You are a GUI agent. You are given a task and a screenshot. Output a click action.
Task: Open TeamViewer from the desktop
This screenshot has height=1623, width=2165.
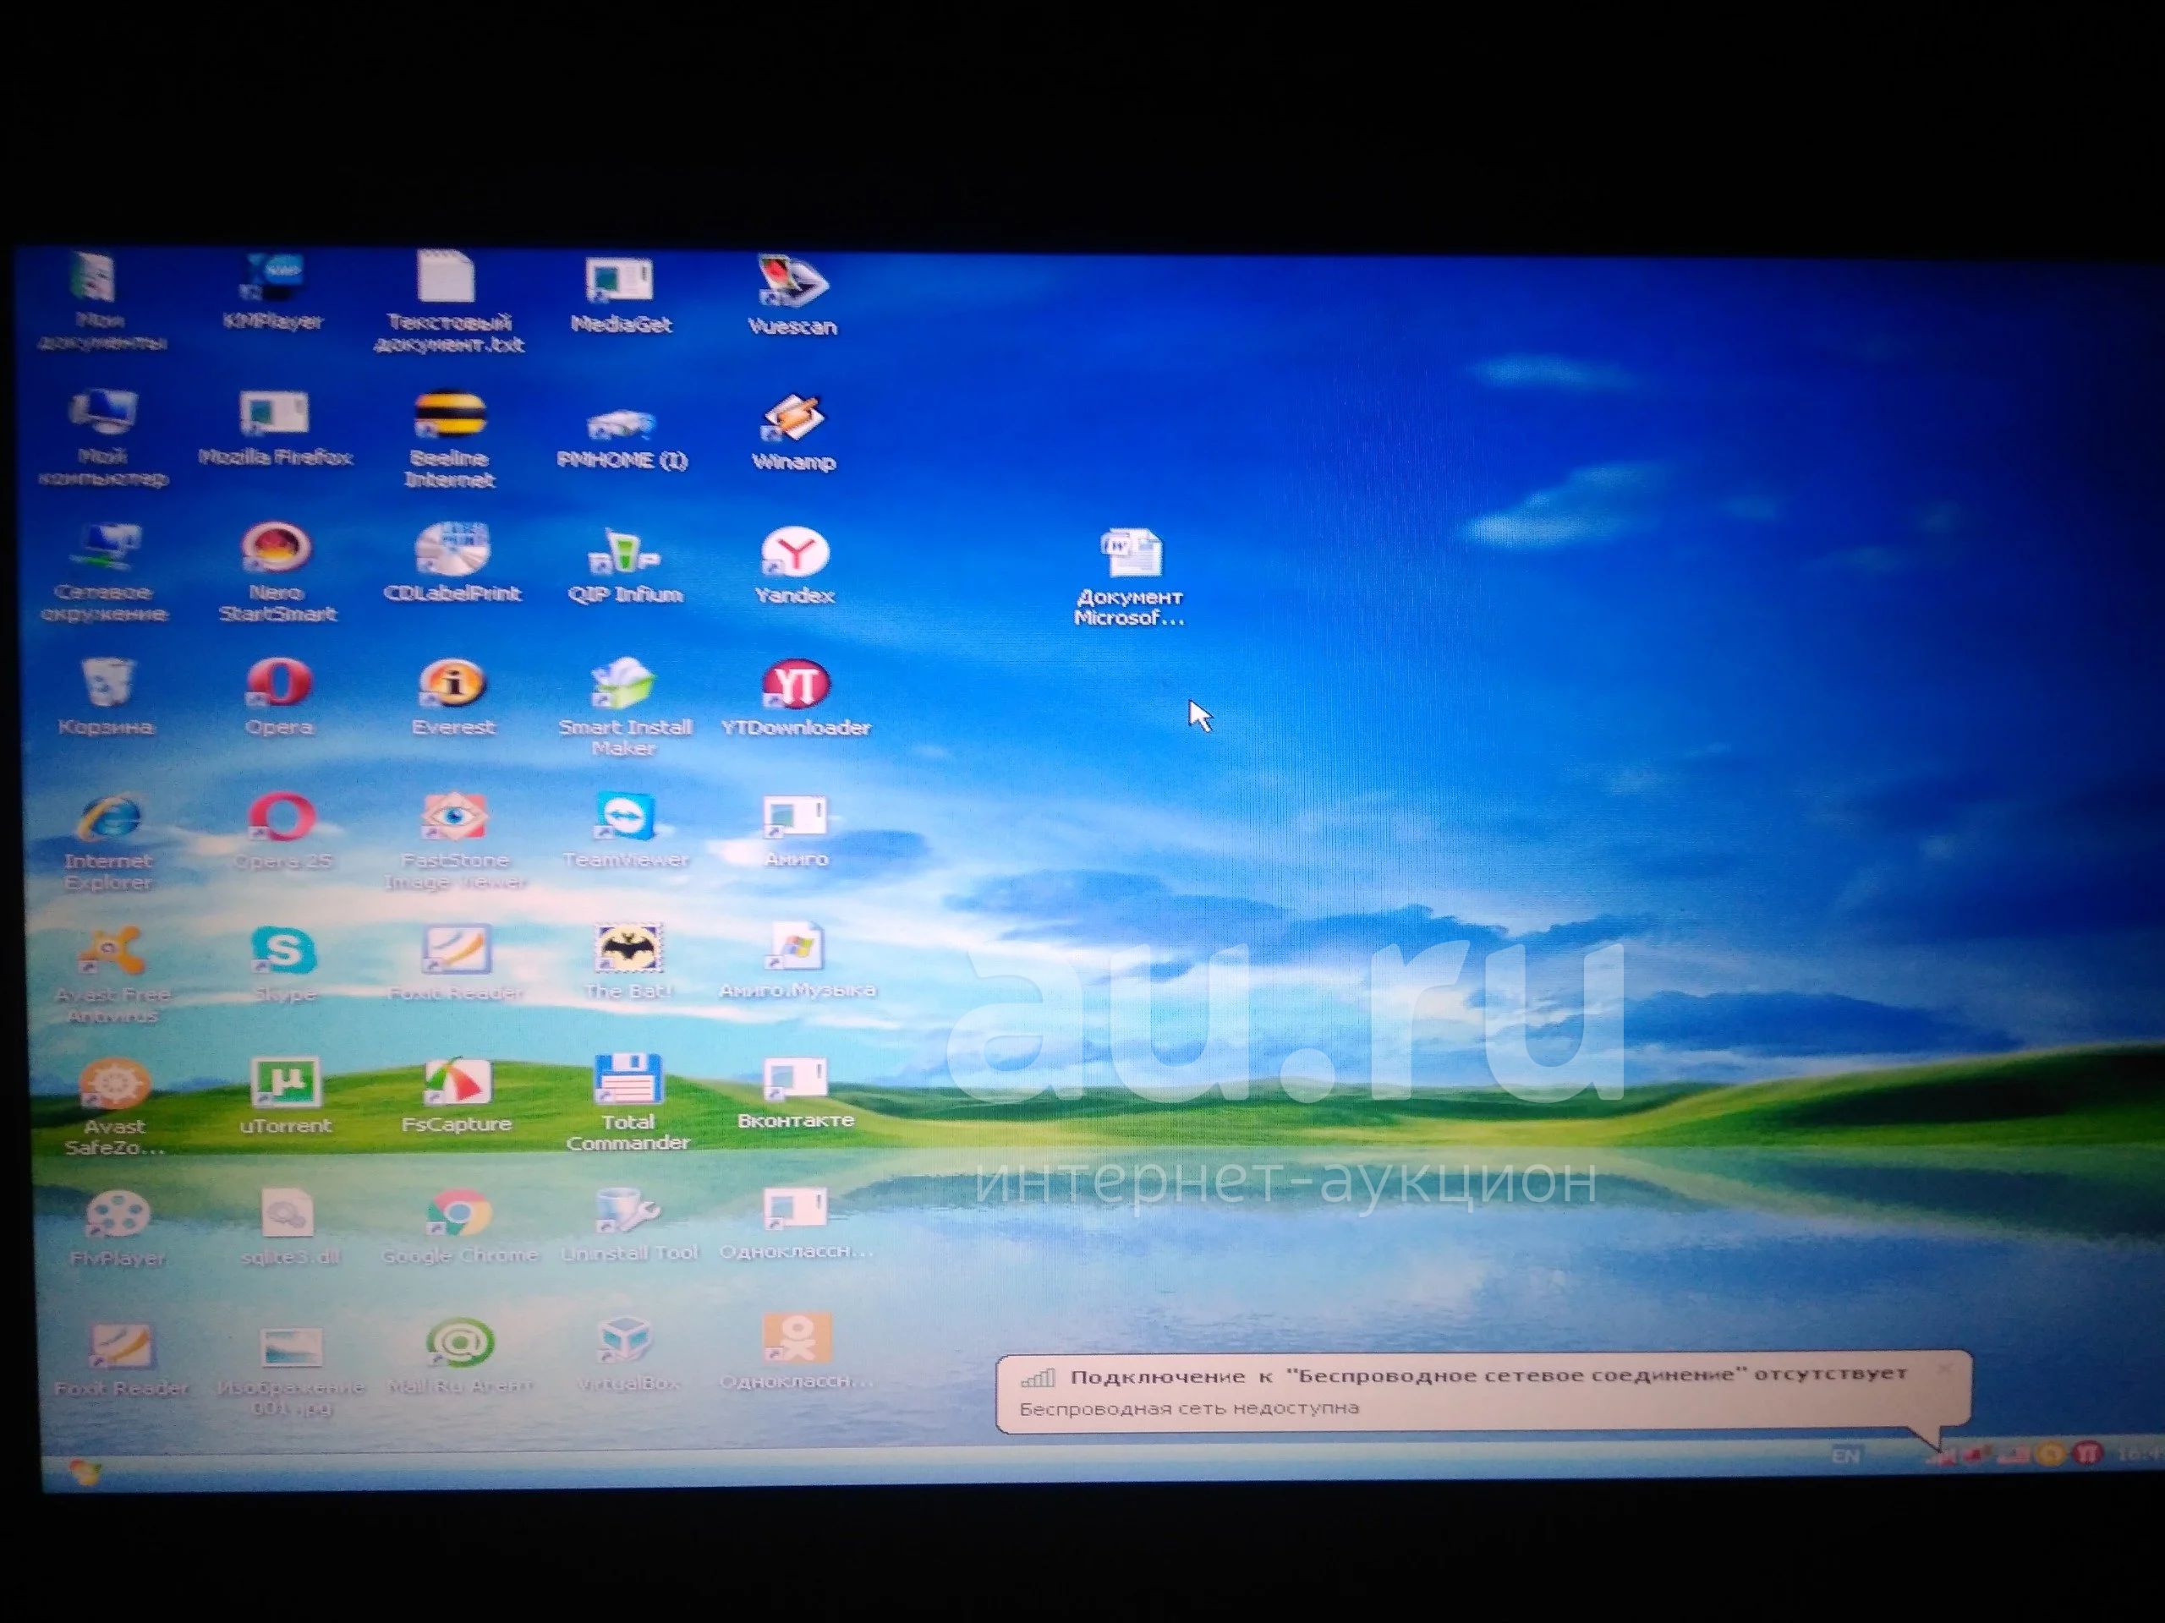click(x=626, y=829)
